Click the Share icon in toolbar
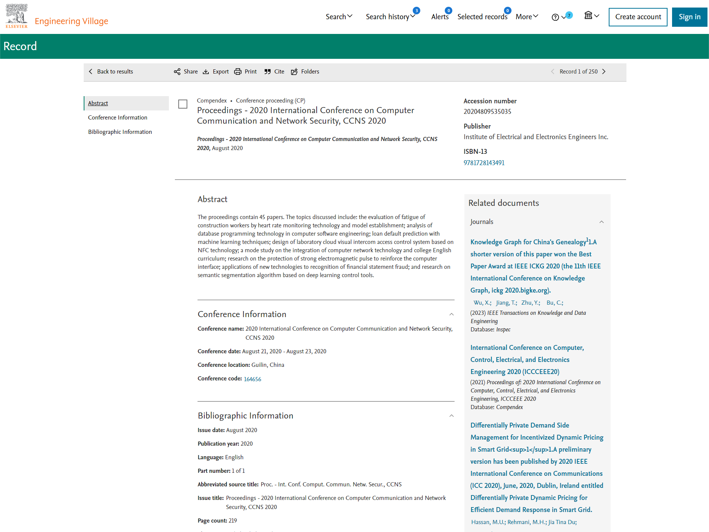 point(177,72)
